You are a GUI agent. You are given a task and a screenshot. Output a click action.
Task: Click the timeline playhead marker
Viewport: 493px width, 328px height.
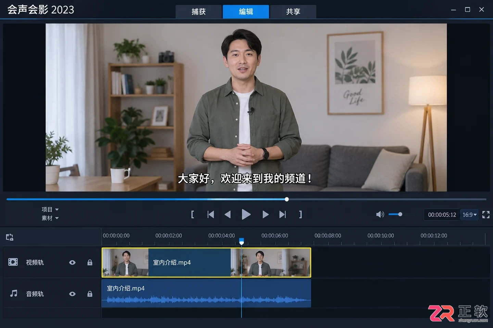241,241
